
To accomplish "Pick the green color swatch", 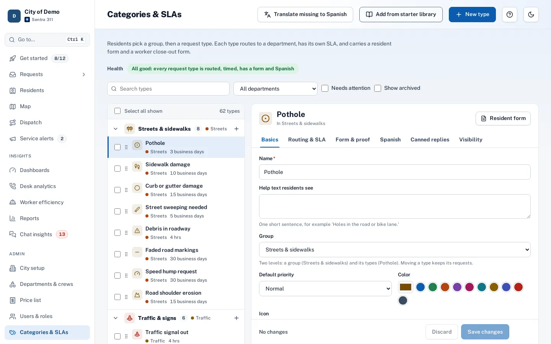I will click(x=433, y=287).
